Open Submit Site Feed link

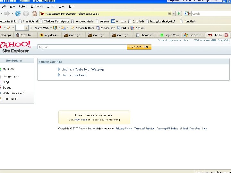pos(74,75)
